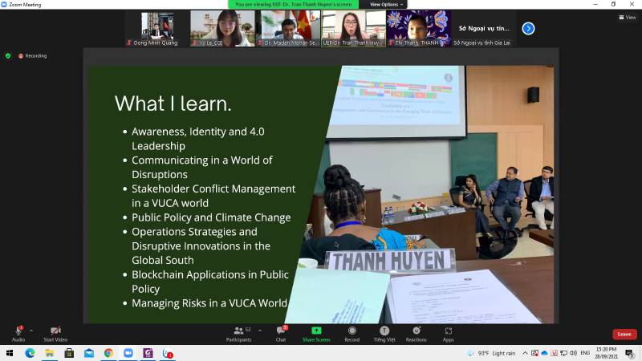Open the Participants panel
This screenshot has height=361, width=642.
238,333
